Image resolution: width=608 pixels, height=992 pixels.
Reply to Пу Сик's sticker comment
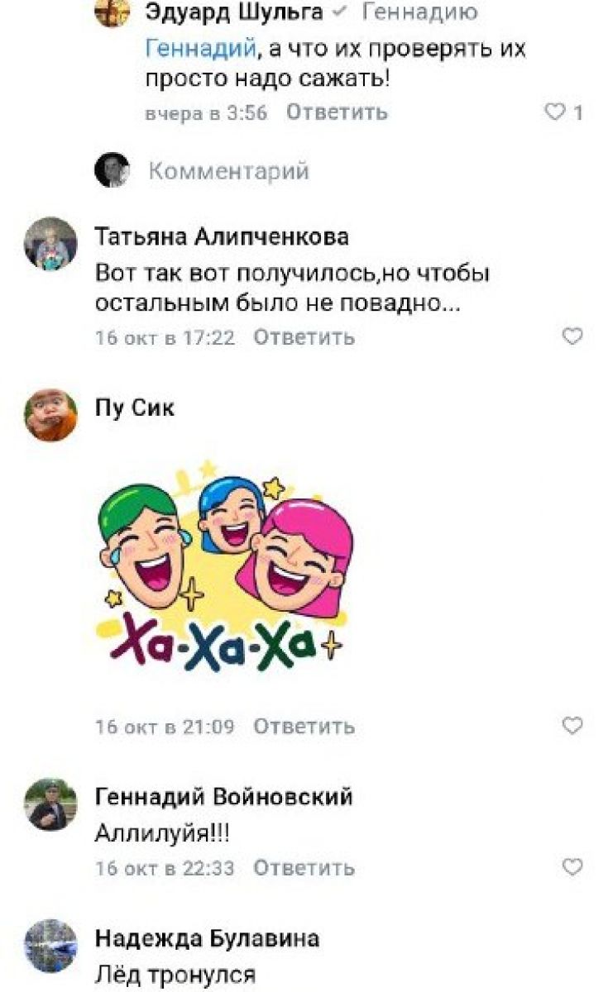(304, 727)
